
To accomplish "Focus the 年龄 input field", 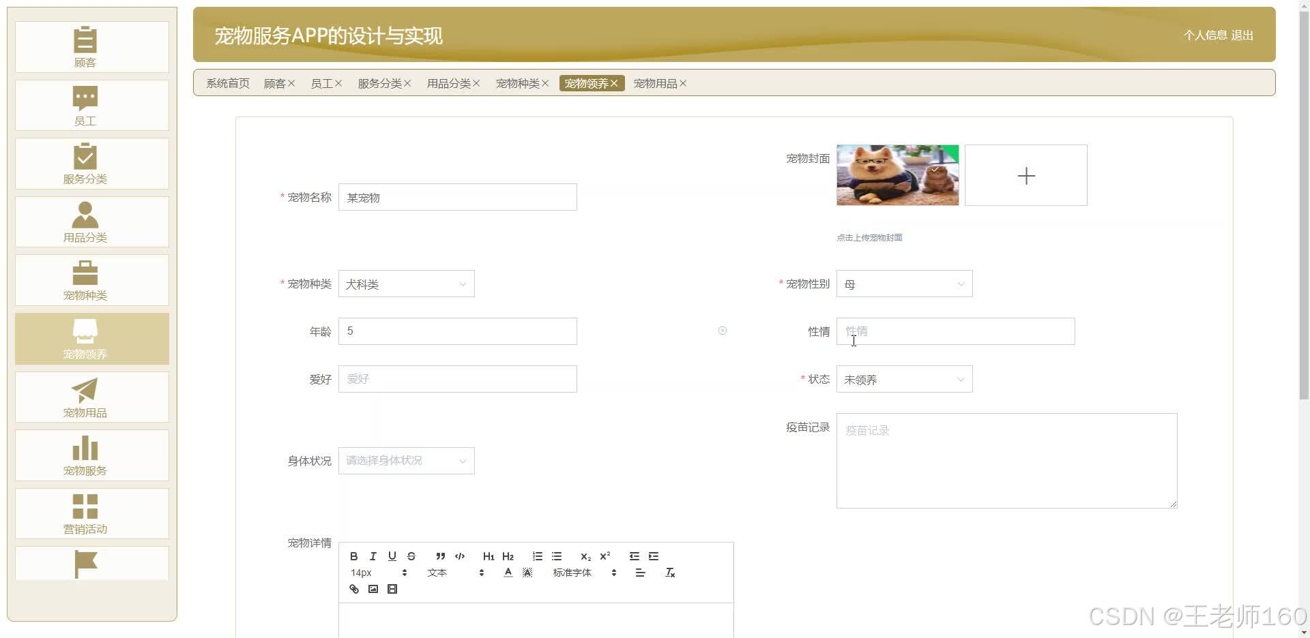I will pyautogui.click(x=458, y=331).
